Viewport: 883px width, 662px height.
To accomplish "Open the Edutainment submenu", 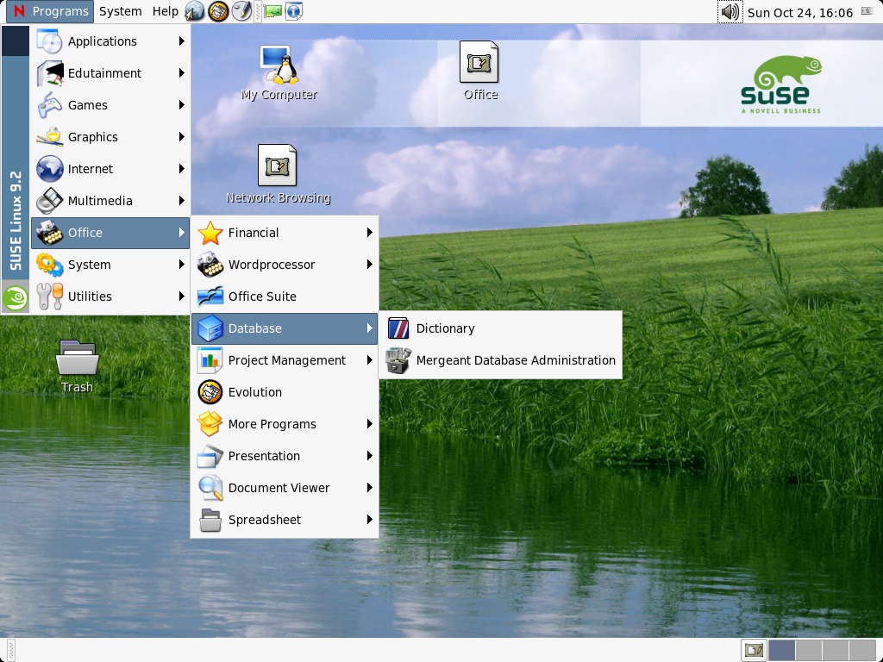I will (110, 73).
